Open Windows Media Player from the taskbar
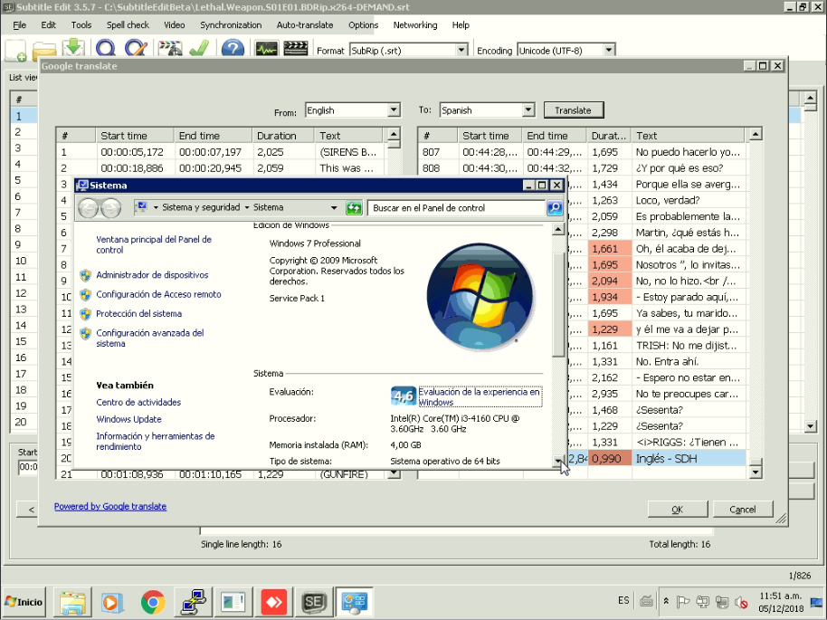827x620 pixels. tap(111, 602)
